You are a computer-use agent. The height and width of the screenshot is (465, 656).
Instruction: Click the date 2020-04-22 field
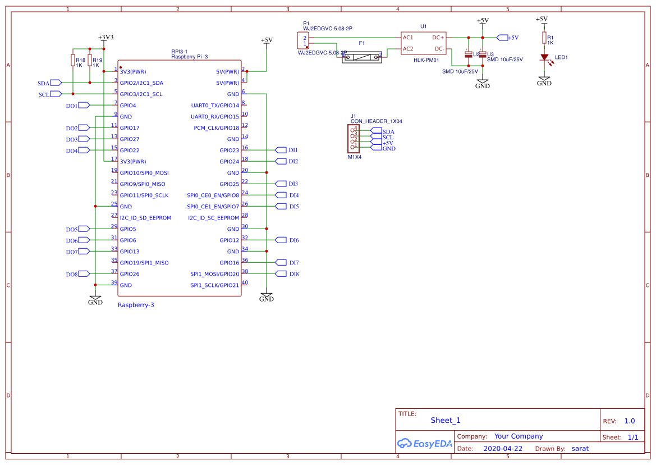pyautogui.click(x=502, y=449)
